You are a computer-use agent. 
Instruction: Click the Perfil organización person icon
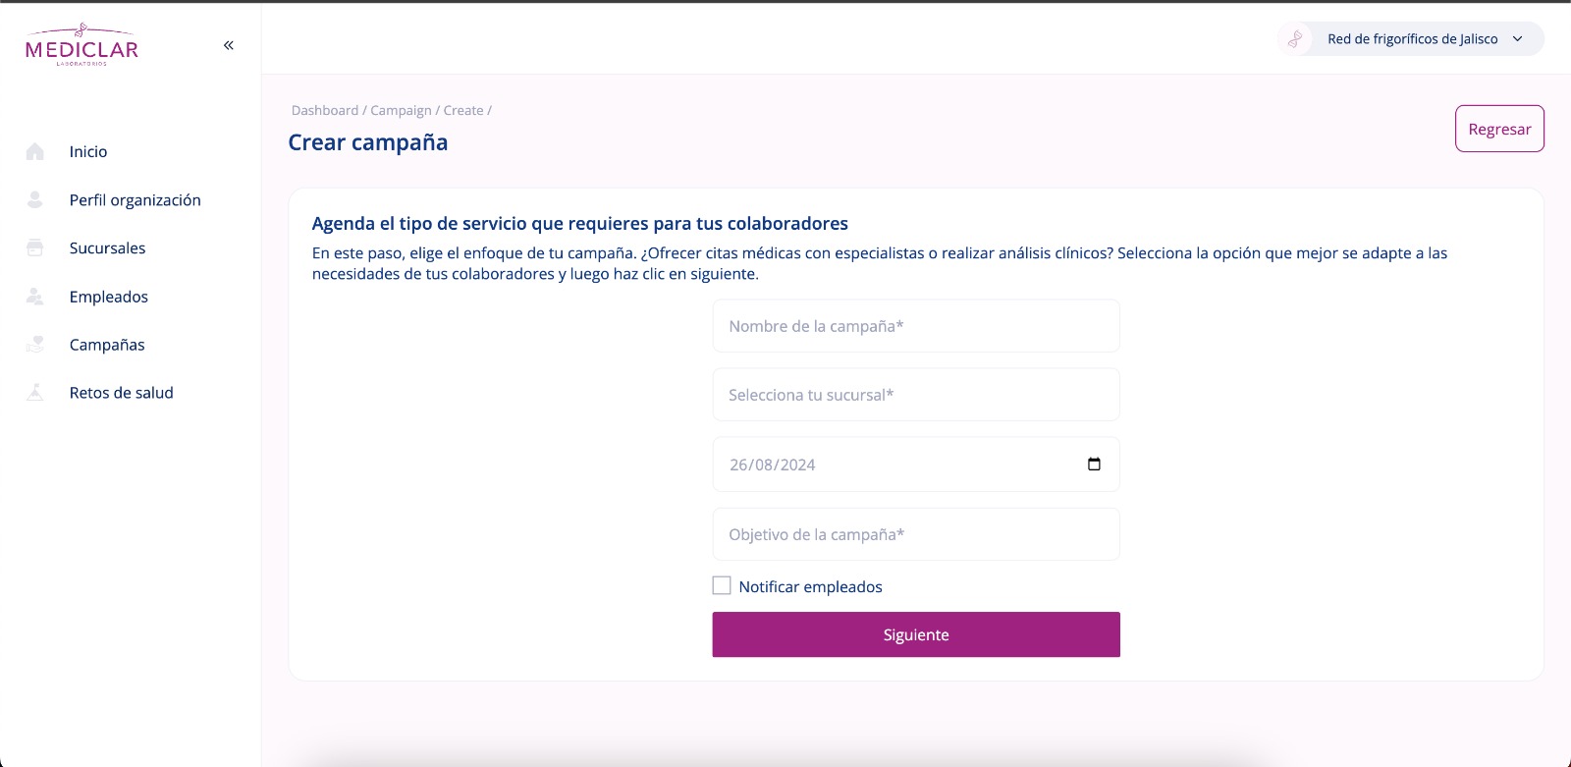tap(35, 199)
